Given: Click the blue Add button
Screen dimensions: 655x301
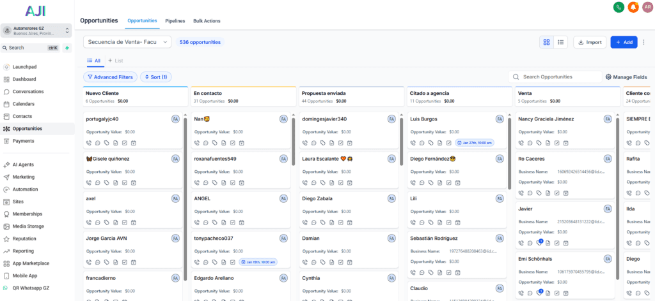Looking at the screenshot, I should 623,42.
